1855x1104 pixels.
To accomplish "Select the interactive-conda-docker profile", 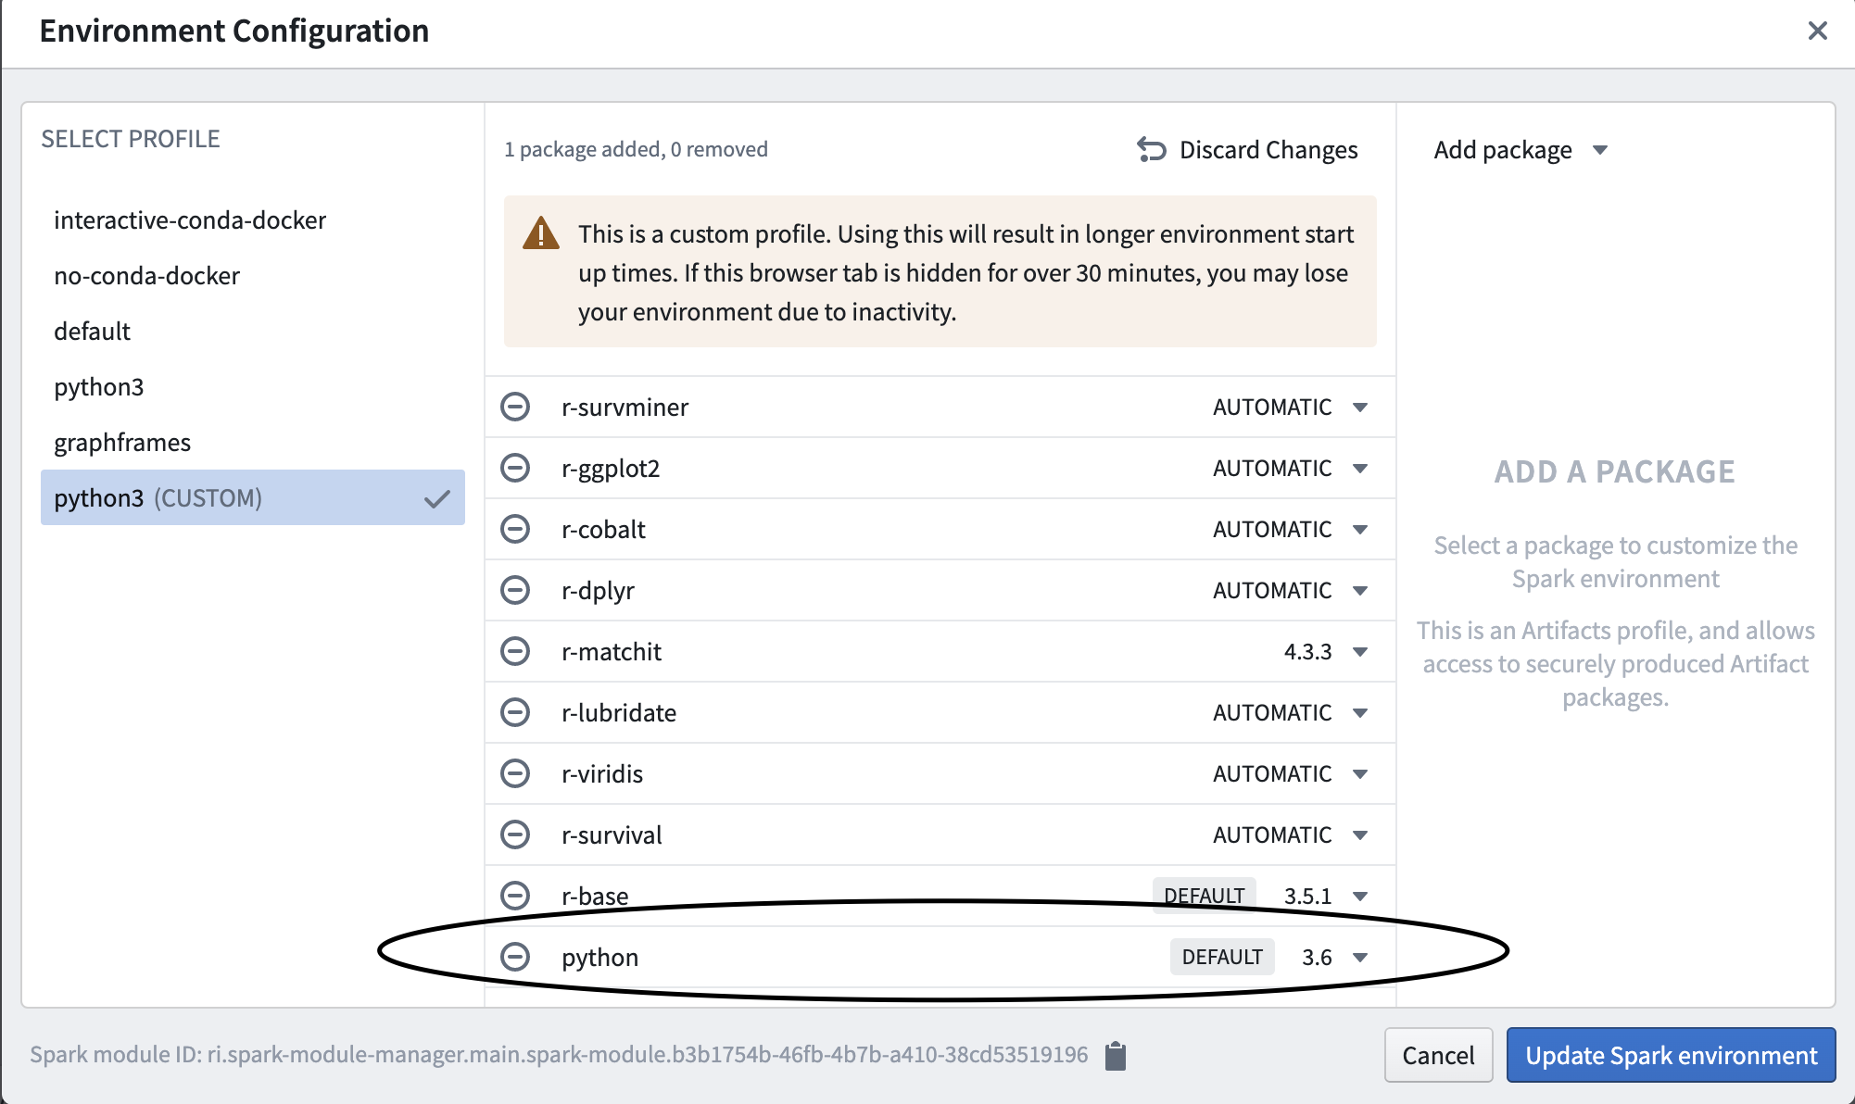I will (x=252, y=220).
